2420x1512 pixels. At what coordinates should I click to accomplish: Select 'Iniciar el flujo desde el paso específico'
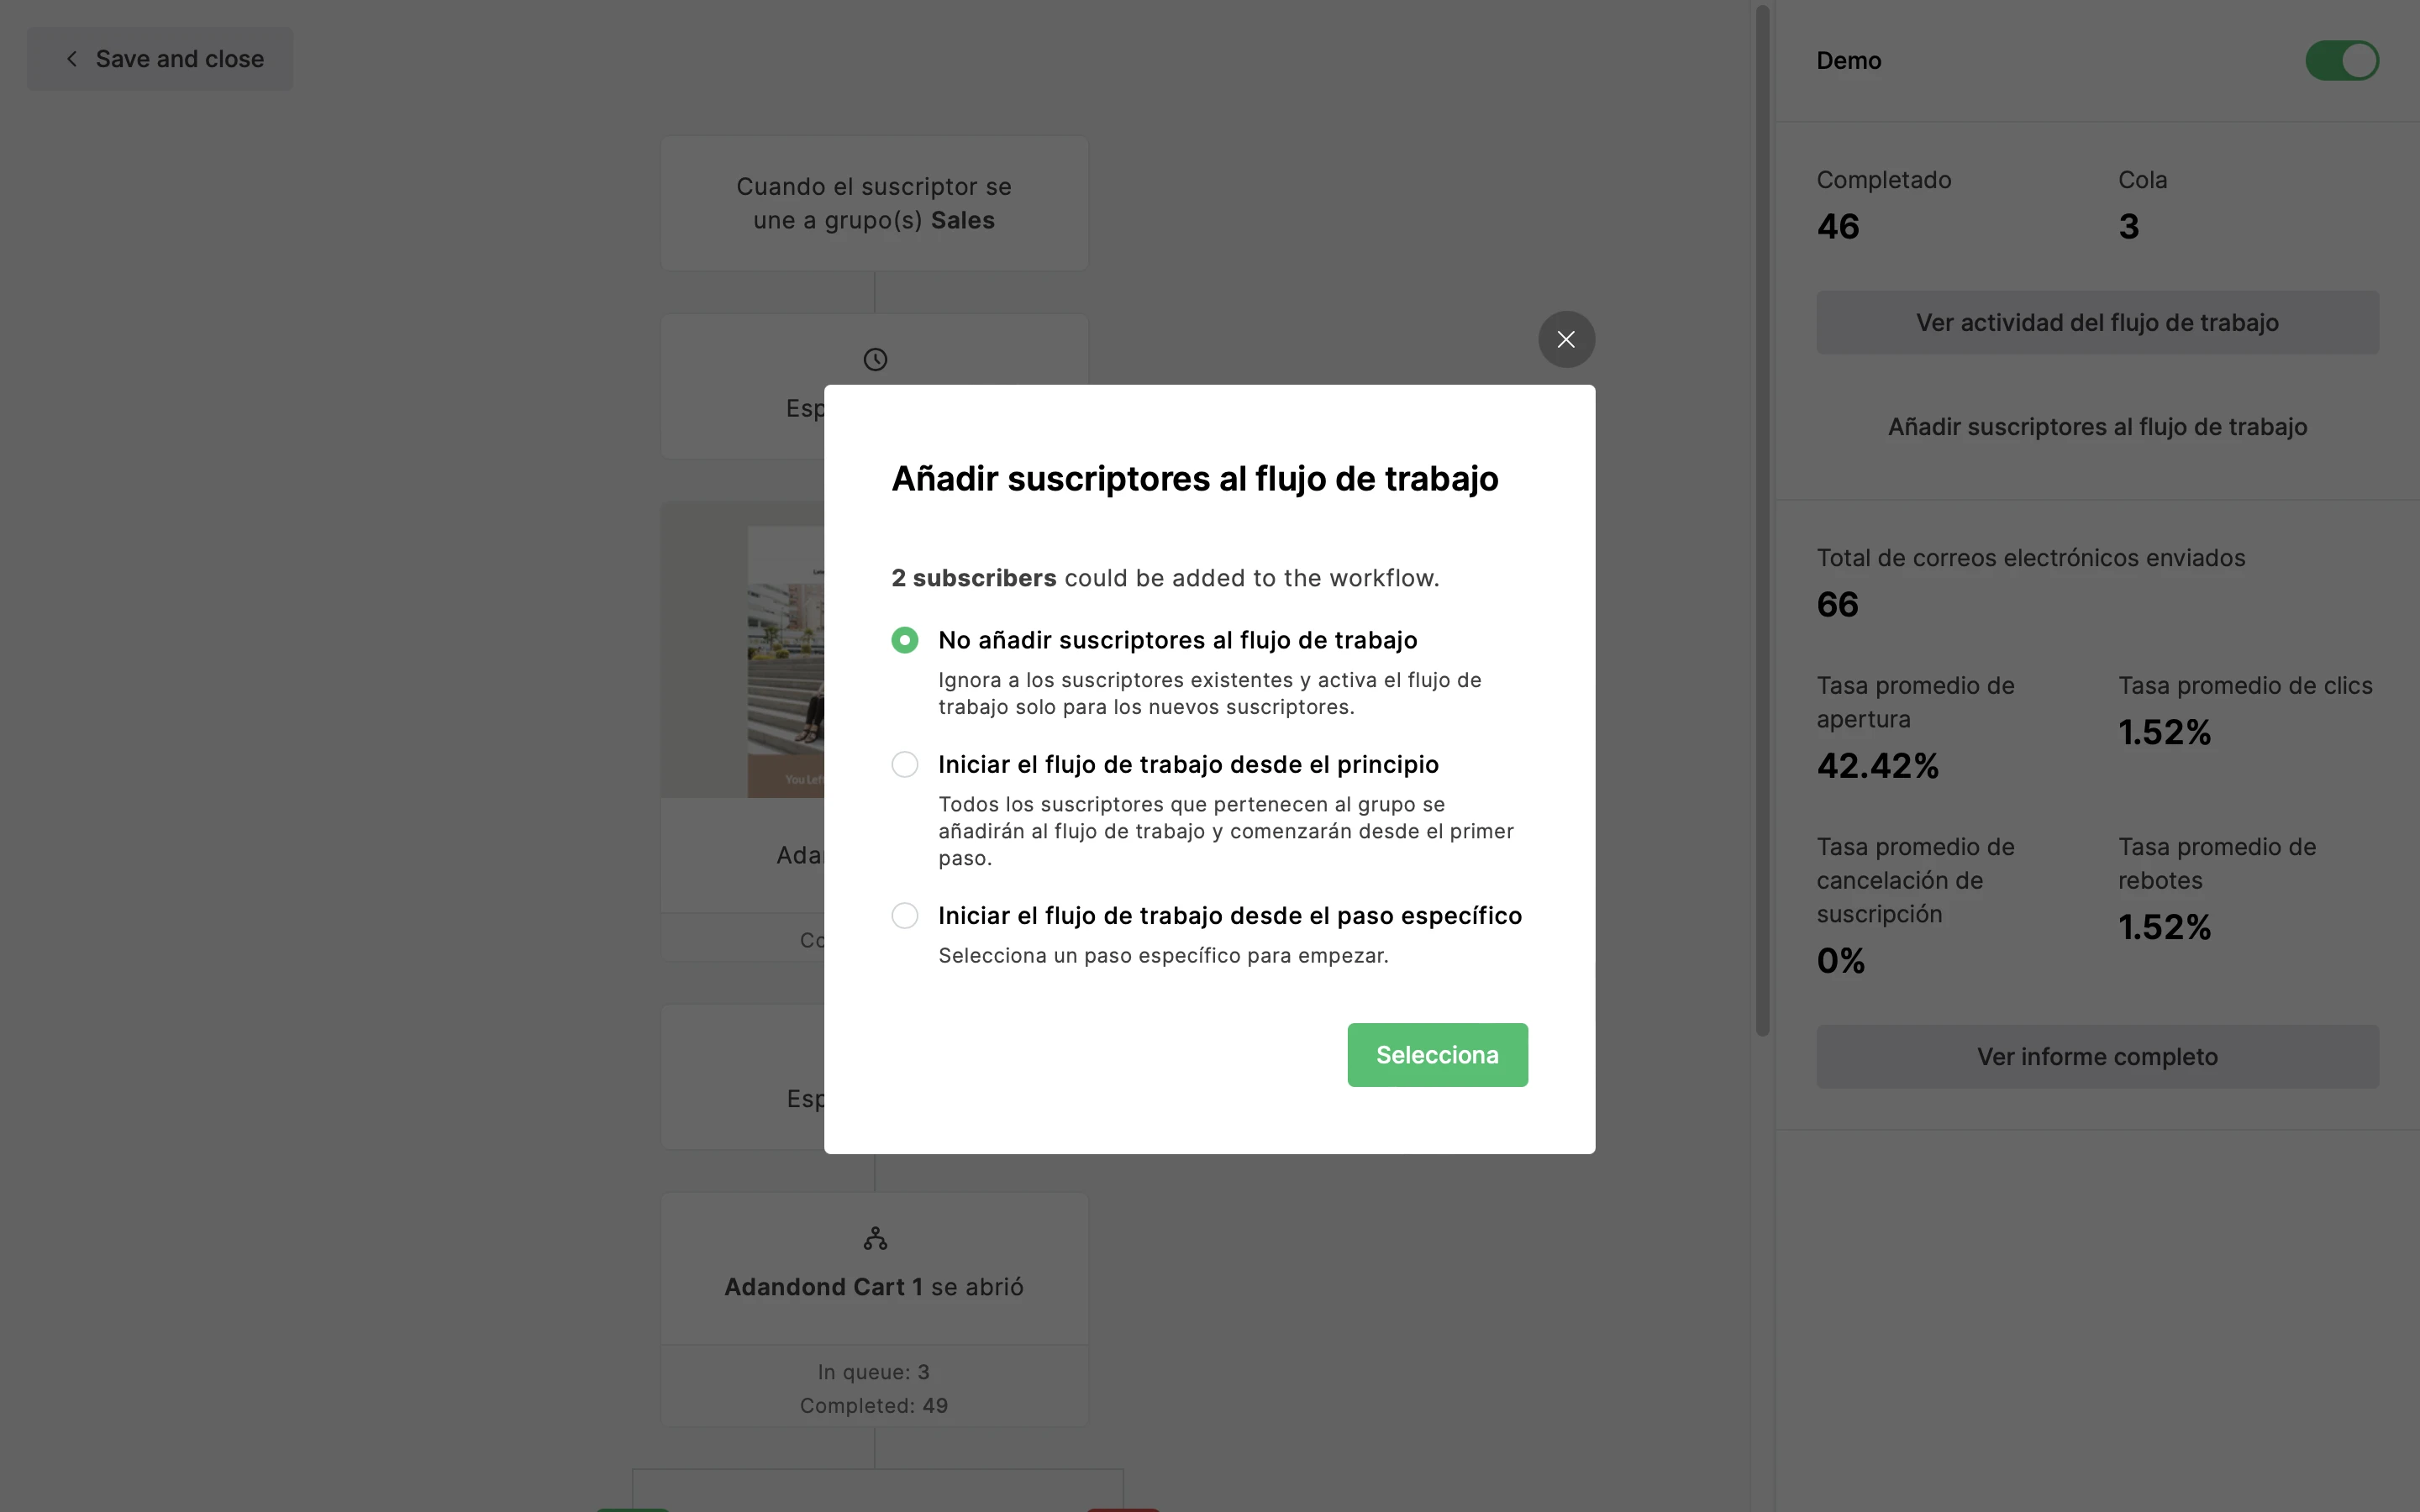[x=904, y=916]
